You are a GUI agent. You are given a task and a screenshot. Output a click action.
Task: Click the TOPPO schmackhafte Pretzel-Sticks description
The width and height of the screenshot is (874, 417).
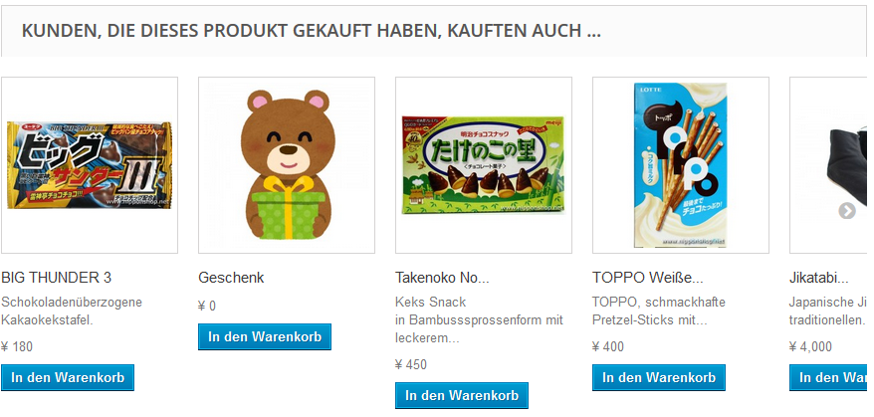tap(659, 312)
